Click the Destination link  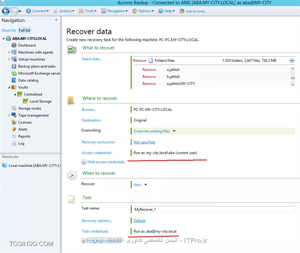pyautogui.click(x=92, y=120)
